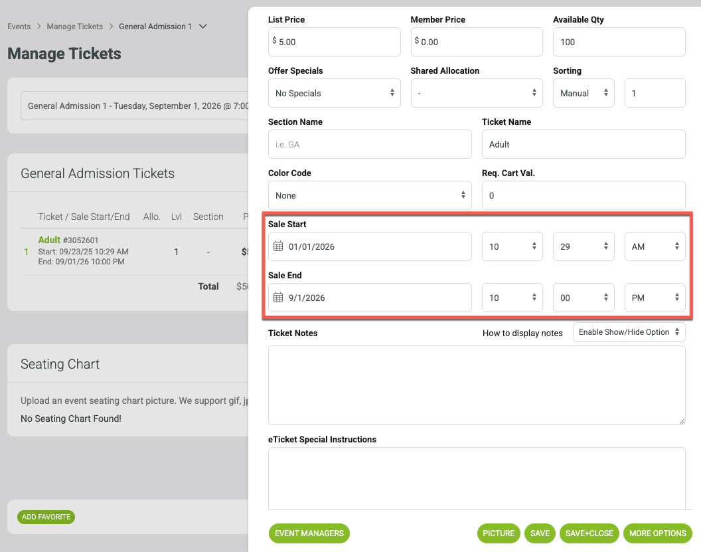Click the 'Total' row label

click(x=208, y=286)
